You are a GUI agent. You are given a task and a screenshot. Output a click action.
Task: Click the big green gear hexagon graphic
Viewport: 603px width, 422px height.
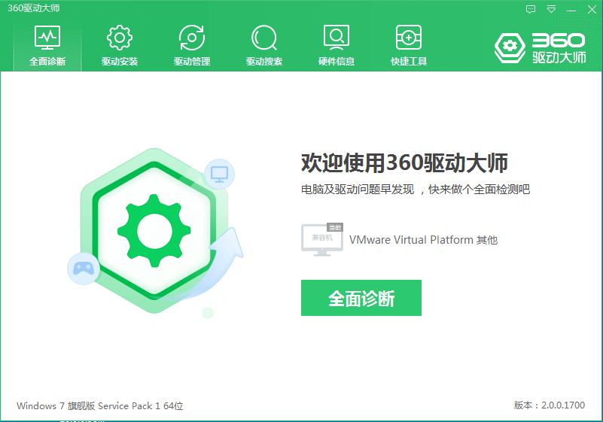click(154, 231)
